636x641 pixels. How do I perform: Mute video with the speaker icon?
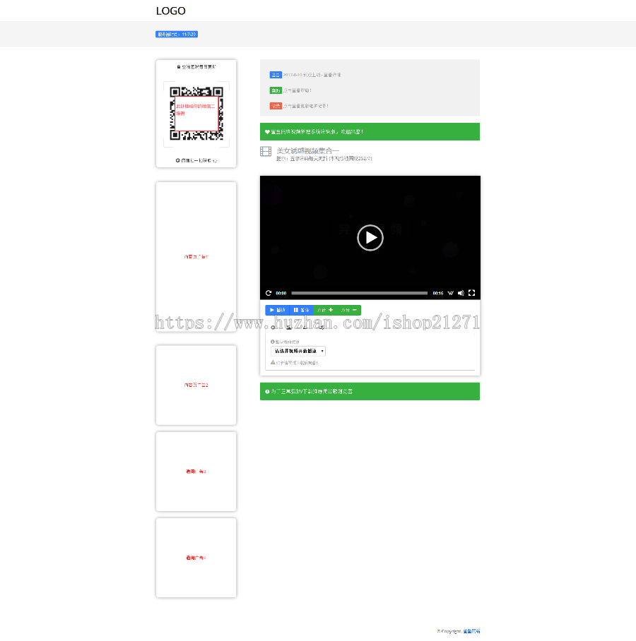[461, 293]
